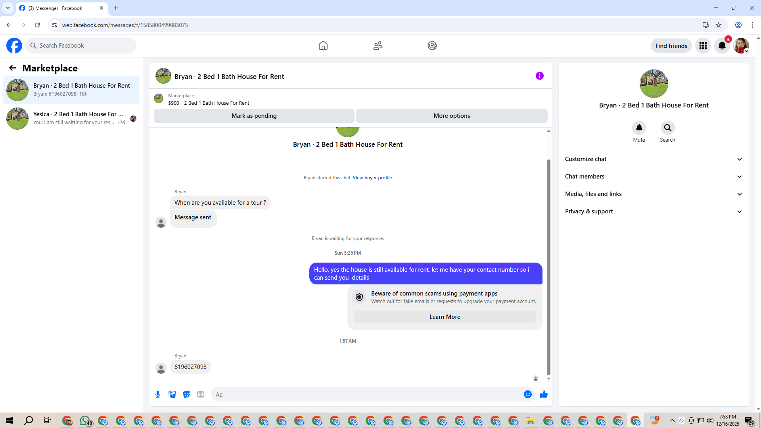Image resolution: width=761 pixels, height=428 pixels.
Task: Choose a sticker to send
Action: coord(186,394)
